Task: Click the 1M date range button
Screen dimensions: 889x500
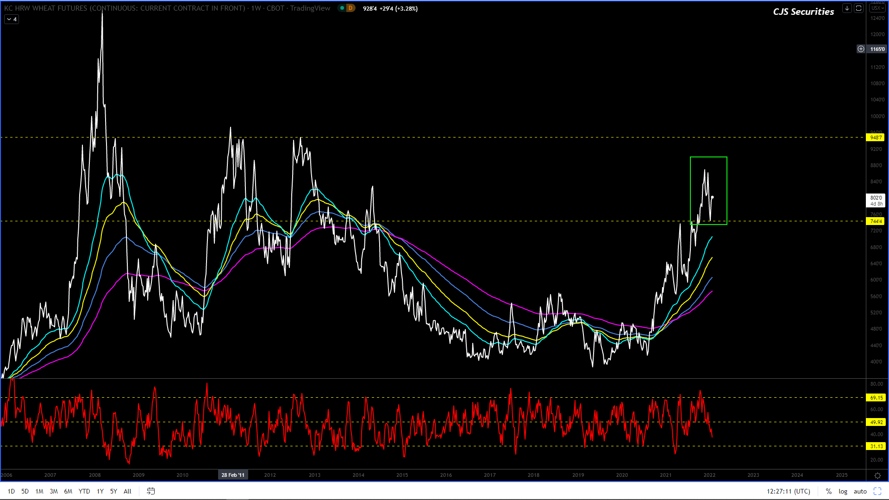Action: 39,491
